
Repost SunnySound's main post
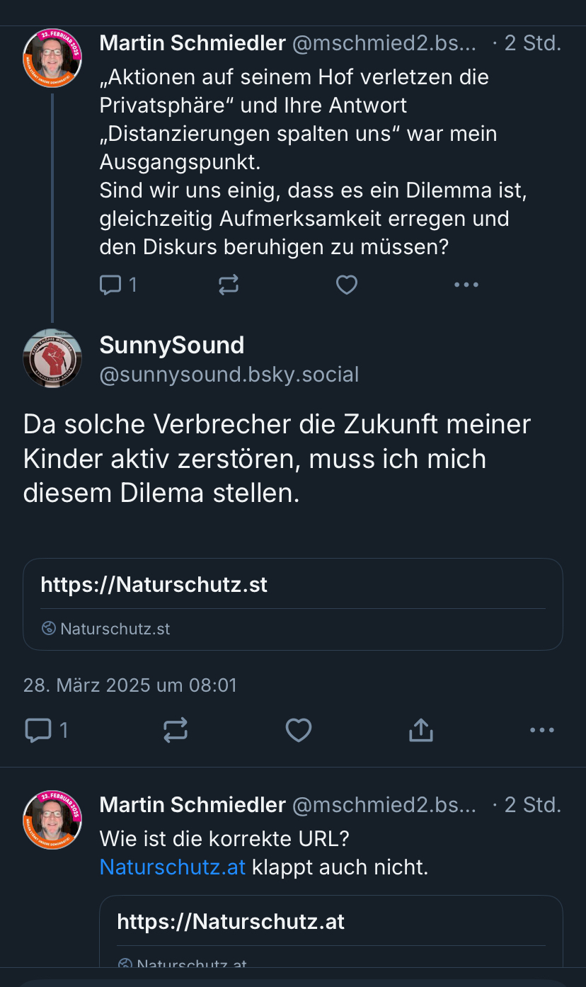pos(176,730)
